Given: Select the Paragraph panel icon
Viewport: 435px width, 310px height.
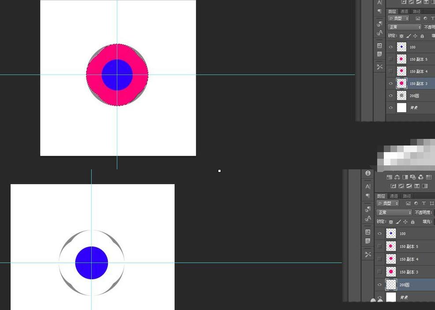Looking at the screenshot, I should (369, 196).
